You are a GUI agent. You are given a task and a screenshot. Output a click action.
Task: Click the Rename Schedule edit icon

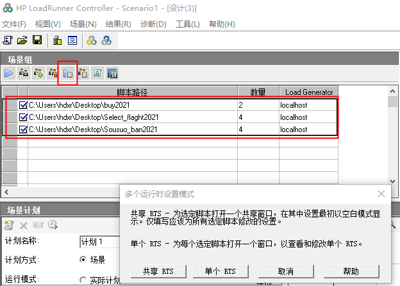[38, 225]
